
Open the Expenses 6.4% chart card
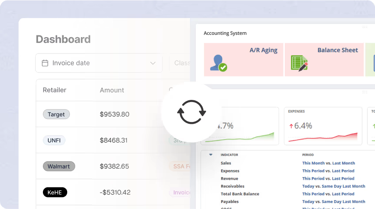click(x=323, y=126)
